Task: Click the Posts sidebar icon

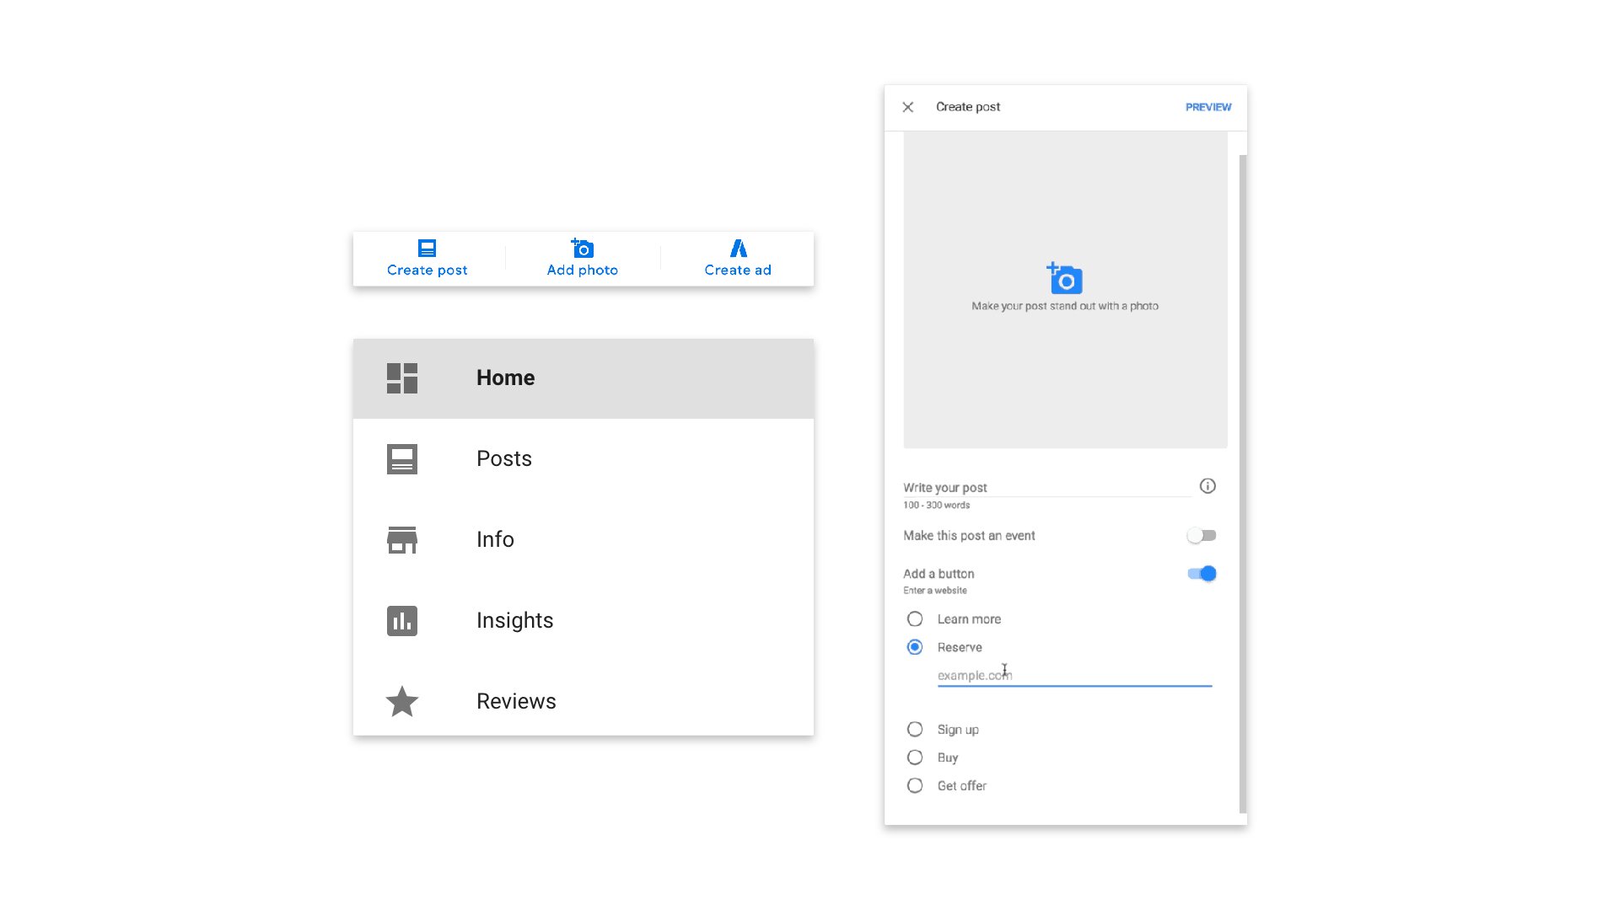Action: coord(402,459)
